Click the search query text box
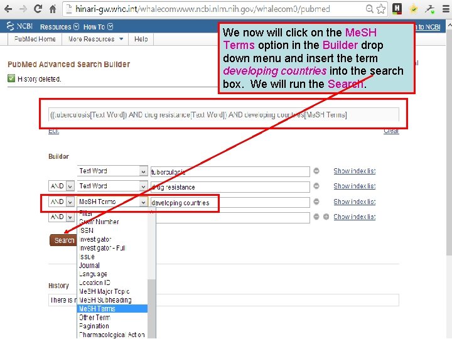Screen dimensions: 452x339 223,115
